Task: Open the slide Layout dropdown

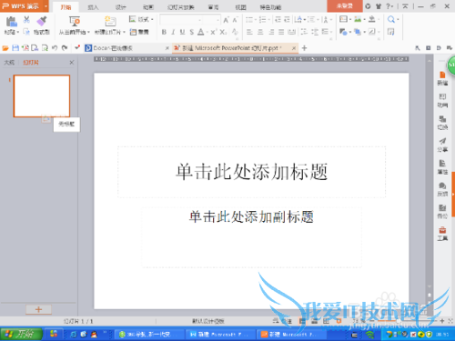Action: pos(141,20)
